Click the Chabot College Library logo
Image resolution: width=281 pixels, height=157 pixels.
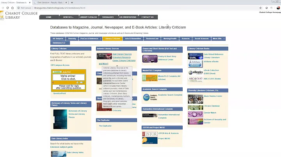pyautogui.click(x=19, y=15)
